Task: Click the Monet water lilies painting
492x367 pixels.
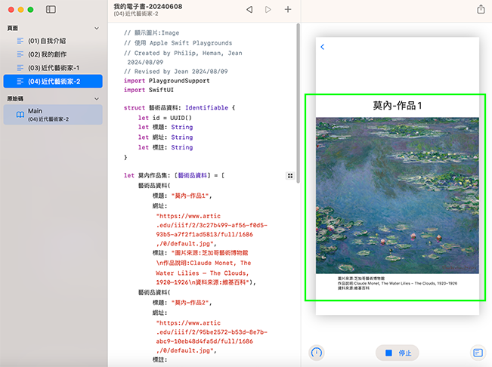Action: (x=397, y=195)
